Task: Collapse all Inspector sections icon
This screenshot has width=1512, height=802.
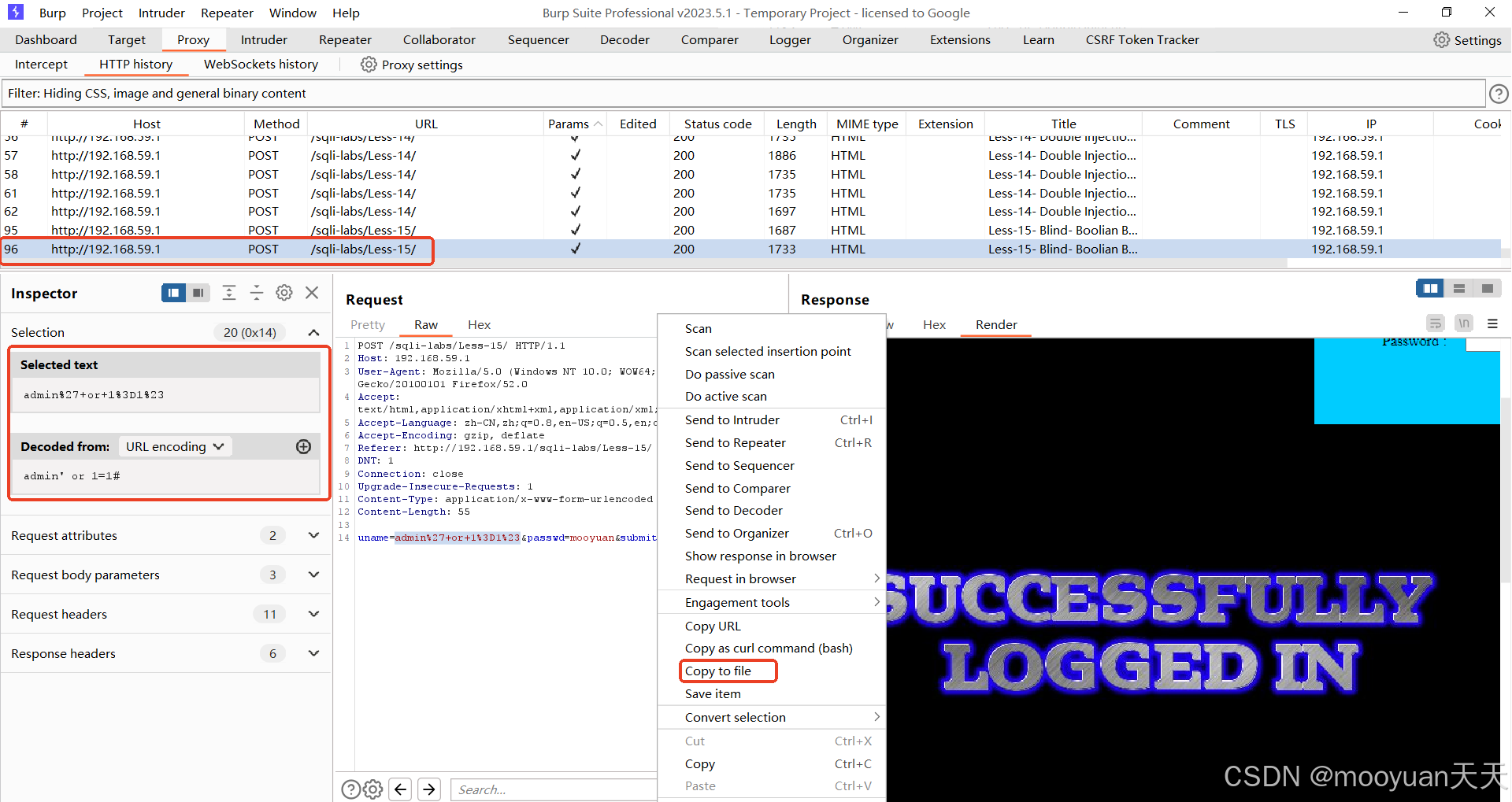Action: point(257,293)
